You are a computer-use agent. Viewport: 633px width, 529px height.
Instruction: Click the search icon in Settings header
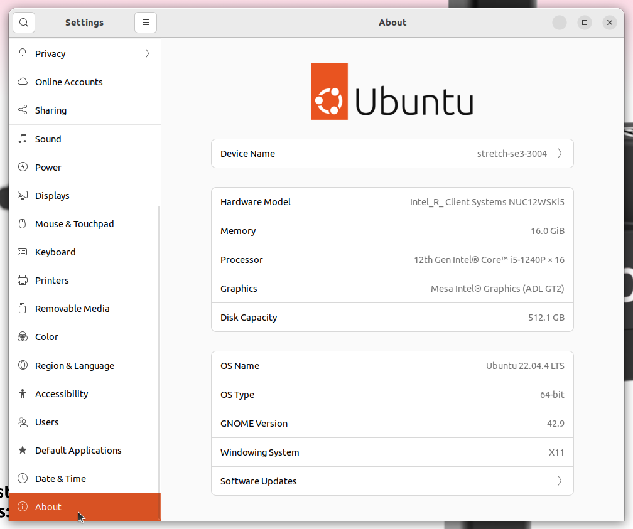pyautogui.click(x=24, y=23)
